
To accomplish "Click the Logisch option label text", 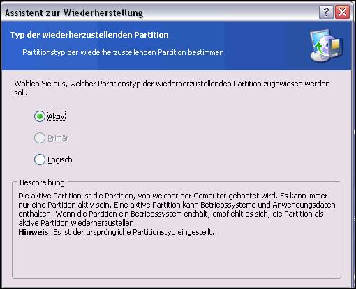I will (x=60, y=160).
